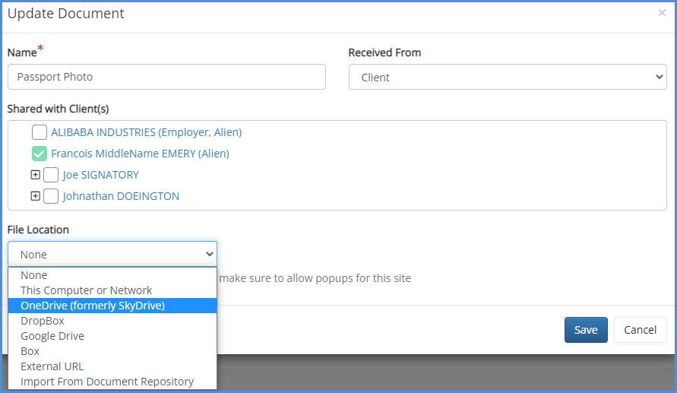Pick DropBox as file location

(x=43, y=321)
